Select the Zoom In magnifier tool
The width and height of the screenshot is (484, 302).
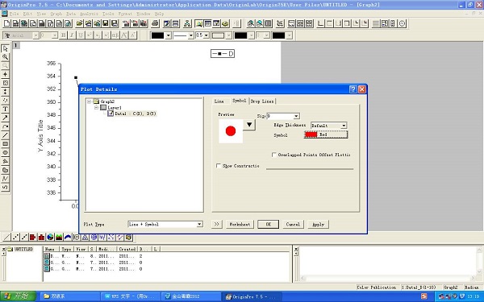point(5,57)
